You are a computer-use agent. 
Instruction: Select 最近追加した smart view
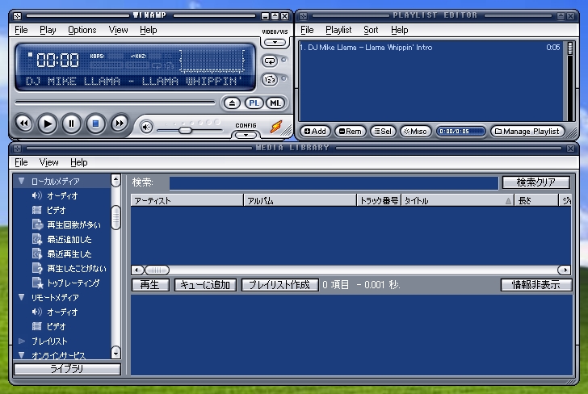[x=69, y=240]
